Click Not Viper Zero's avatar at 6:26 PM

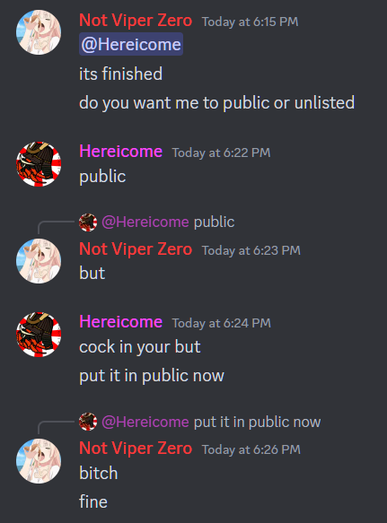(x=39, y=461)
